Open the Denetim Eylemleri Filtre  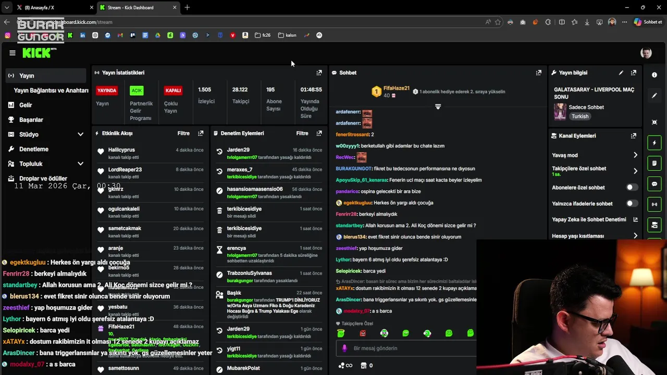(302, 133)
